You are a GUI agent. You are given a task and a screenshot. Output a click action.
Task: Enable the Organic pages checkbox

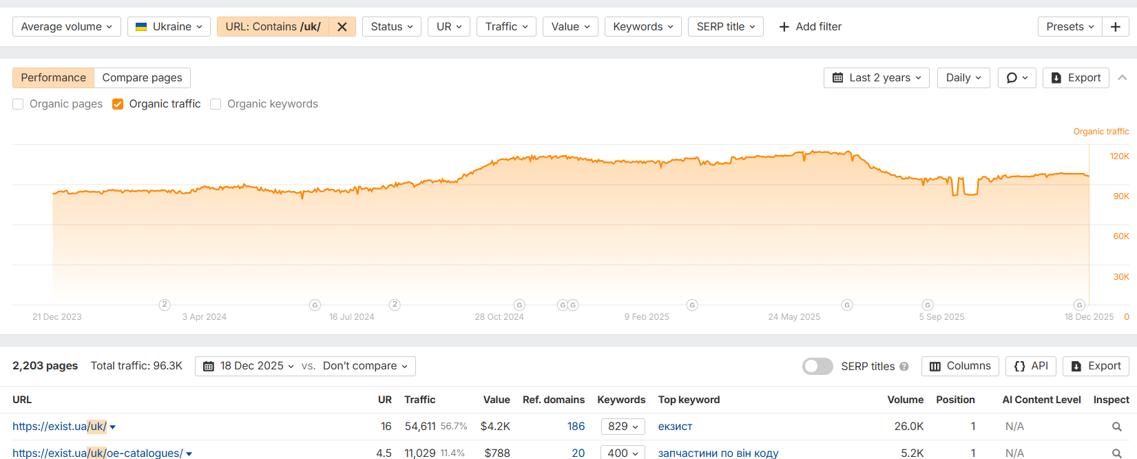(18, 104)
